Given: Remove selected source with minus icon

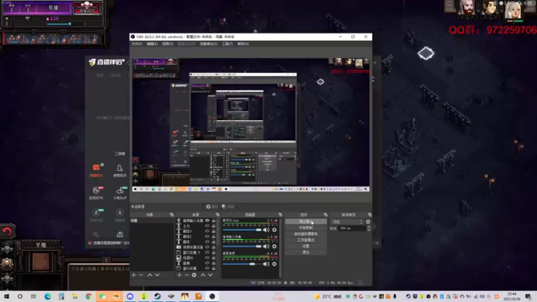Looking at the screenshot, I should pyautogui.click(x=187, y=275).
